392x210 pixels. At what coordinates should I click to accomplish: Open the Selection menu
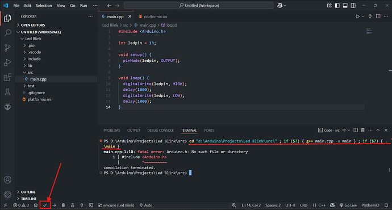click(44, 6)
